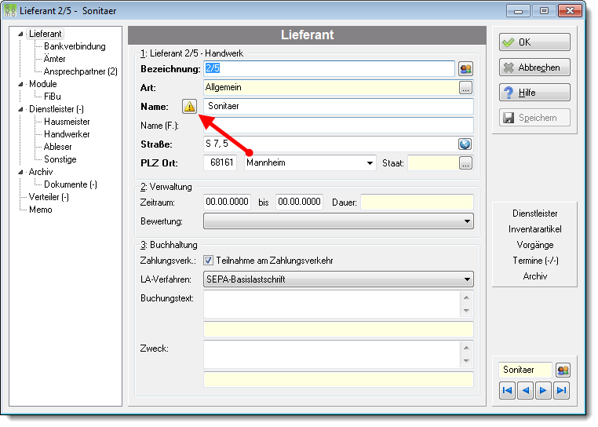Click the Buchungstext scrollbar up arrow
Screen dimensions: 598x427
466,297
